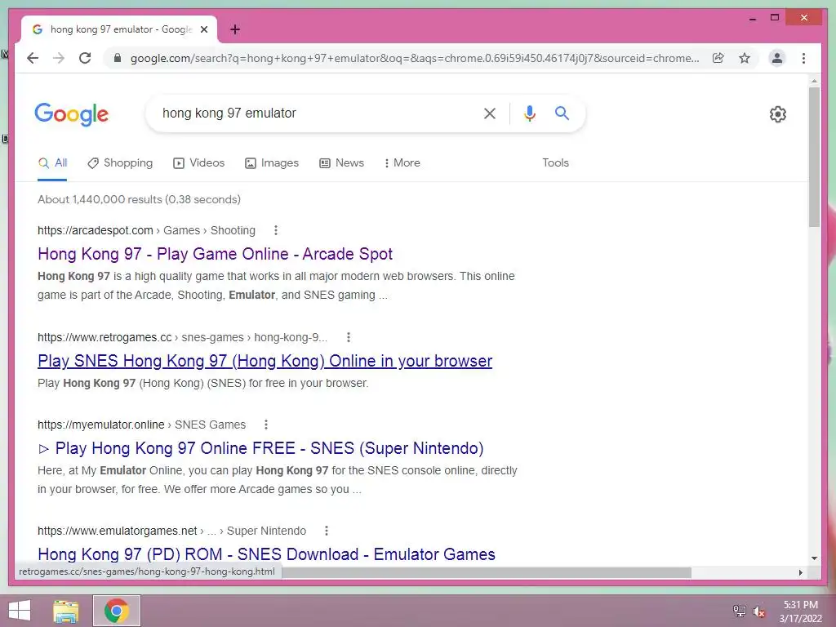This screenshot has width=836, height=627.
Task: Click the browser forward arrow
Action: [59, 58]
